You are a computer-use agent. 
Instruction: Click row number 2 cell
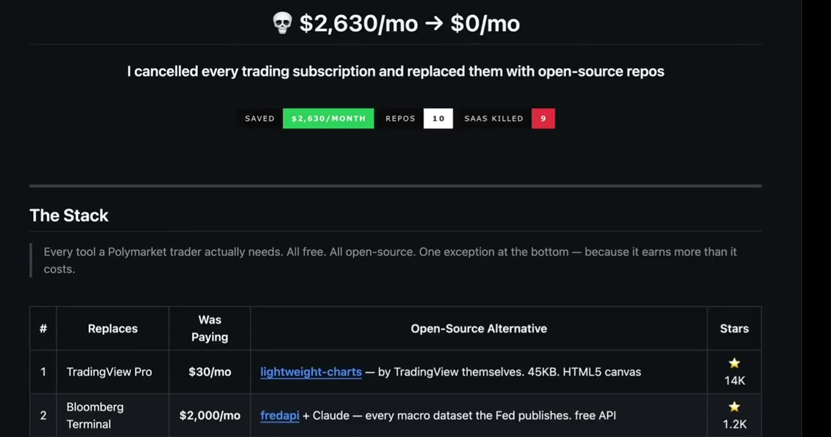click(x=43, y=415)
